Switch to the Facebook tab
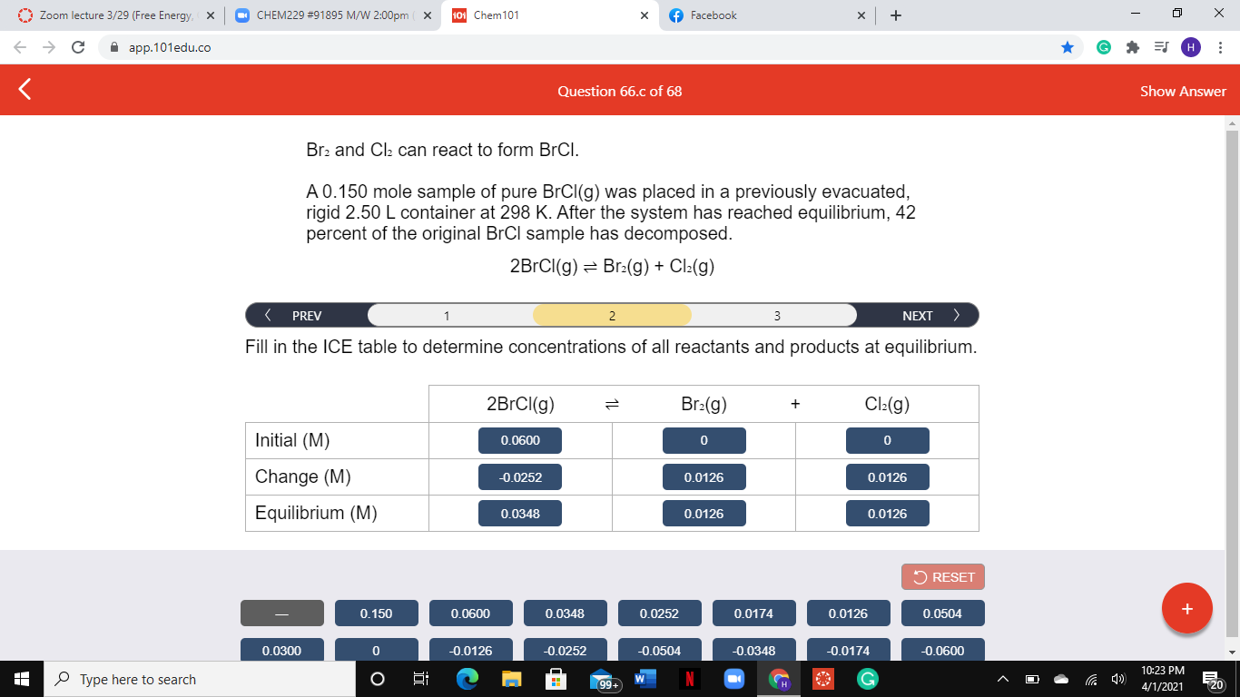The height and width of the screenshot is (697, 1240). pyautogui.click(x=767, y=15)
